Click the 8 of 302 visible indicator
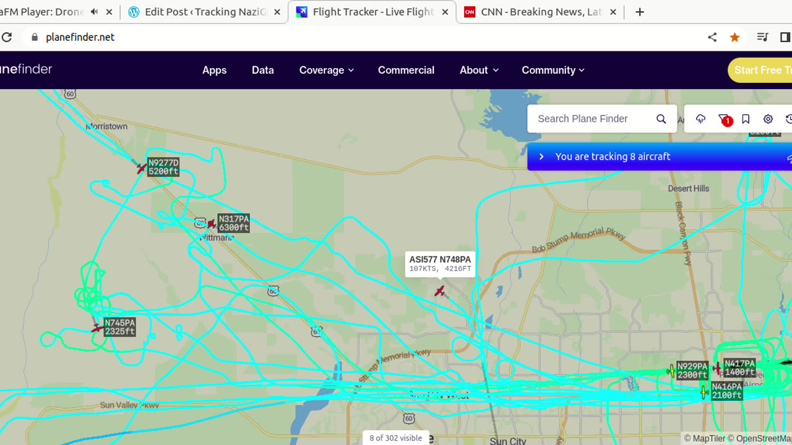Image resolution: width=792 pixels, height=445 pixels. pyautogui.click(x=396, y=438)
